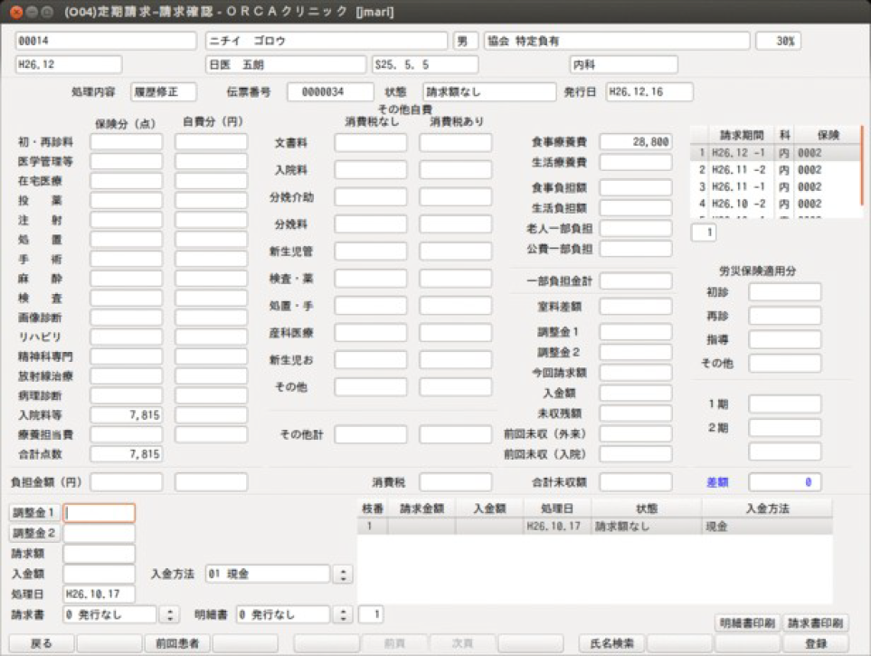Click the 請求期間 list vertical scrollbar
This screenshot has height=656, width=871.
[x=862, y=165]
